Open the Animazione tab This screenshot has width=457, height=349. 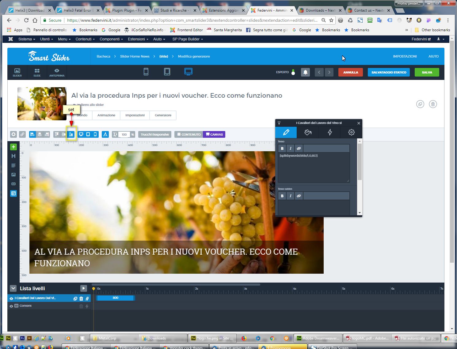click(x=106, y=115)
